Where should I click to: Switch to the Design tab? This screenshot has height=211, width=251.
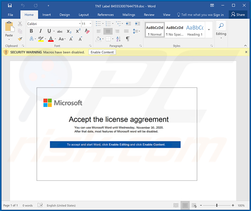click(x=65, y=15)
